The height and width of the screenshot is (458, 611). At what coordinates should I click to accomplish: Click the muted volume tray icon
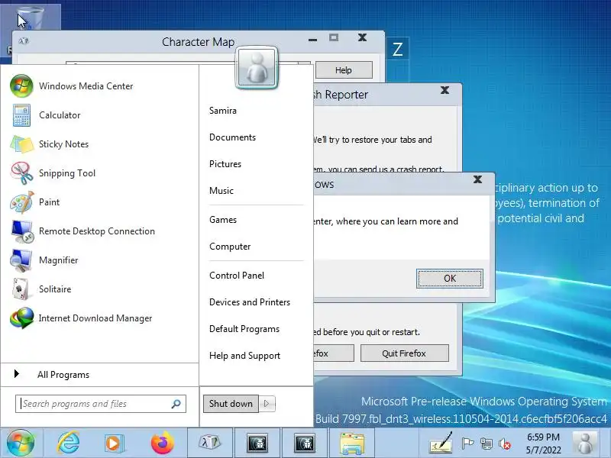pyautogui.click(x=505, y=443)
